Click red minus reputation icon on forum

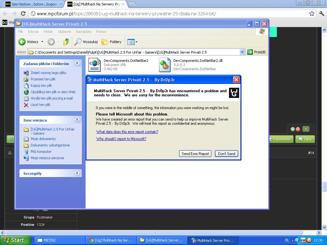click(x=298, y=129)
